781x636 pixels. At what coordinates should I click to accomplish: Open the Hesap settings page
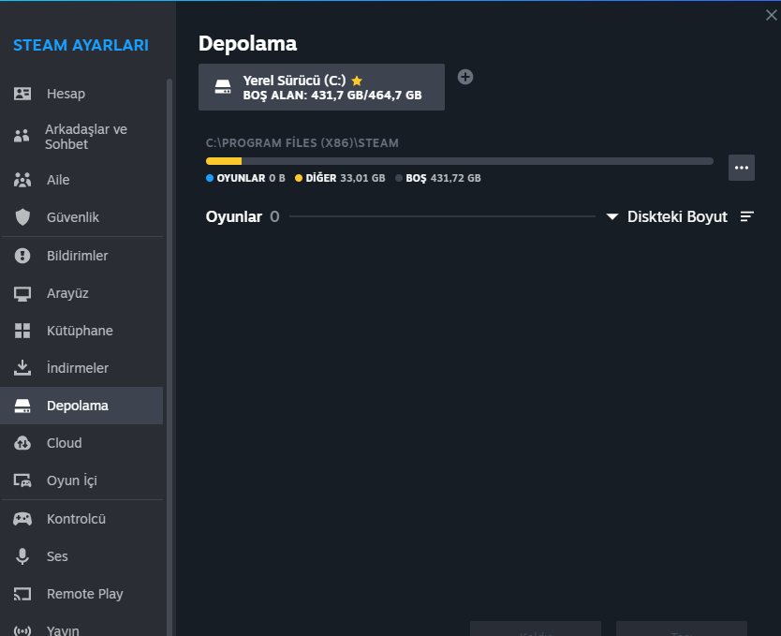[x=81, y=94]
